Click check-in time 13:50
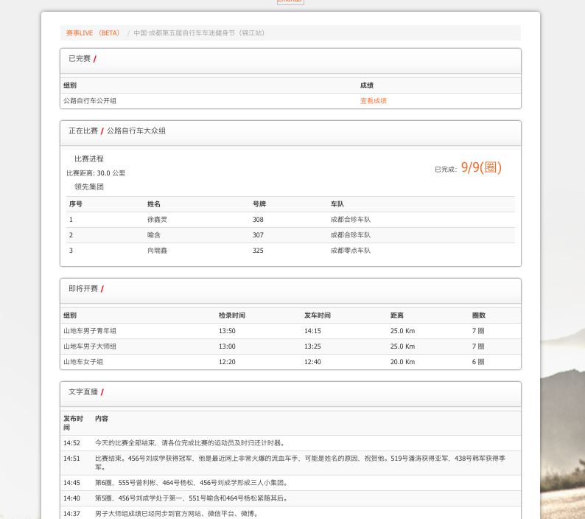 [227, 331]
